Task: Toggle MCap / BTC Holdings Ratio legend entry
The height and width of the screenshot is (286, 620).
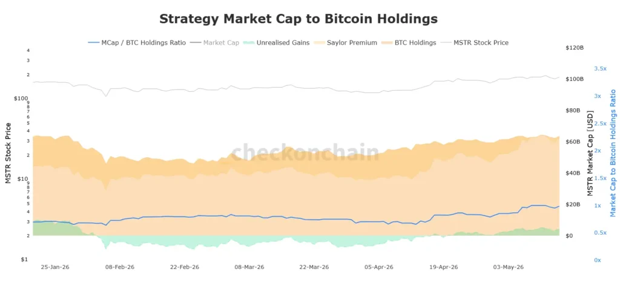Action: (136, 43)
